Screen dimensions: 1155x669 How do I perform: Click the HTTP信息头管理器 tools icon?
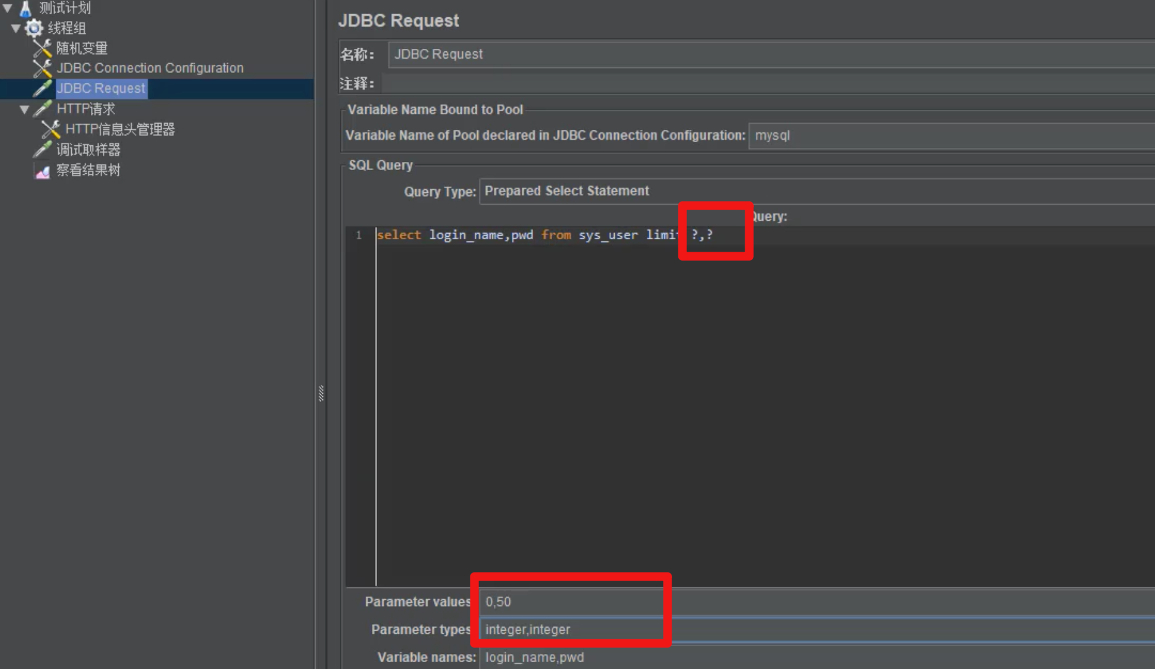tap(51, 129)
